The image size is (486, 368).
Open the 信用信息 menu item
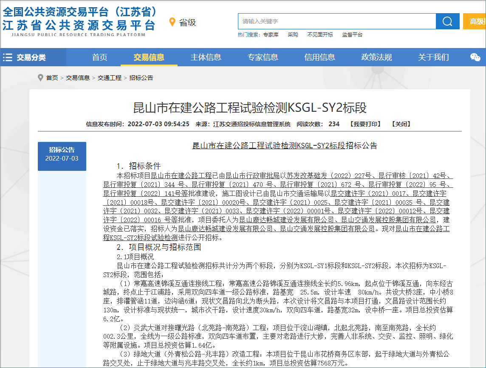[x=319, y=57]
